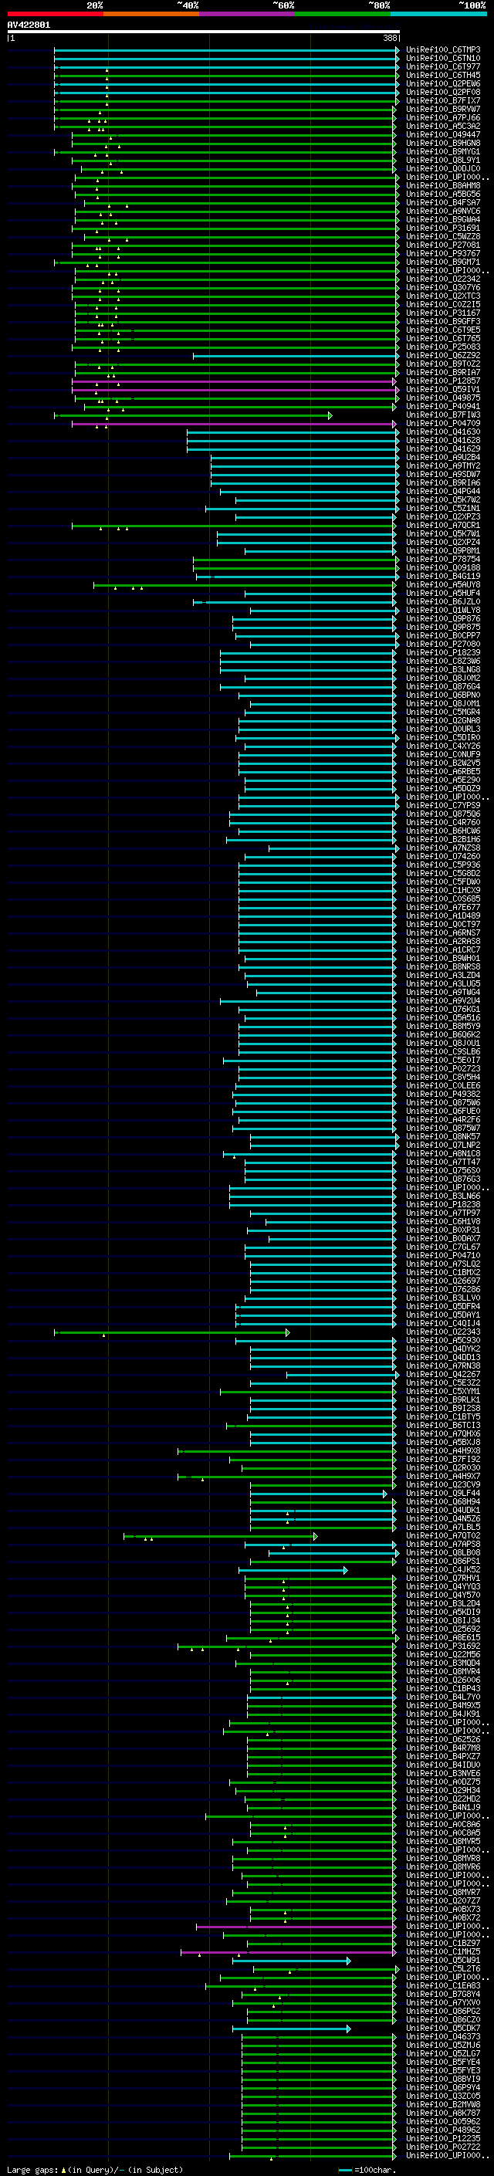Select the UniRef100_P02722 label
This screenshot has height=2176, width=494.
443,2147
